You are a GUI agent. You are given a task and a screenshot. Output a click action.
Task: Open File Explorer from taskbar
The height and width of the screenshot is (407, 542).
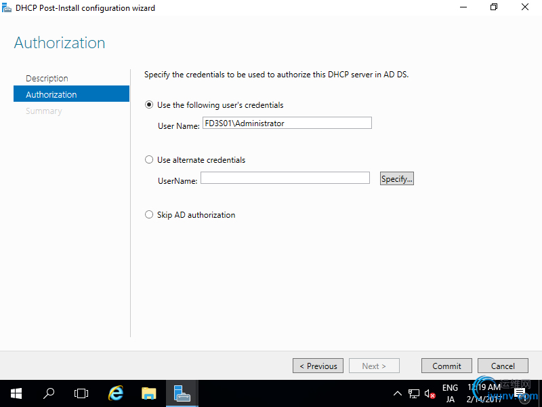[x=149, y=393]
